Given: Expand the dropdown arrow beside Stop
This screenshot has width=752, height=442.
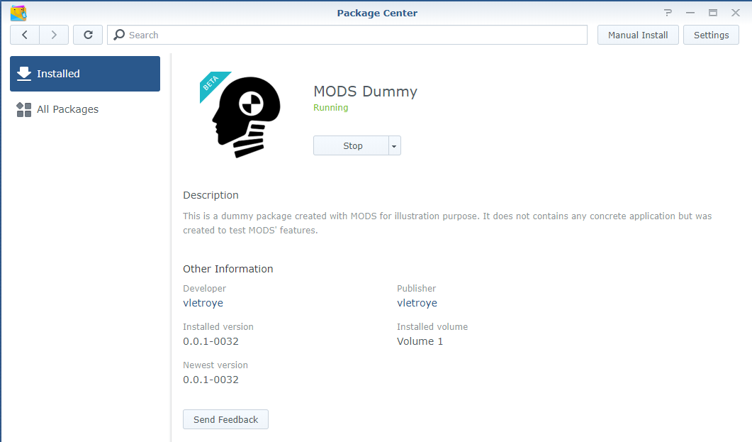Looking at the screenshot, I should coord(395,145).
